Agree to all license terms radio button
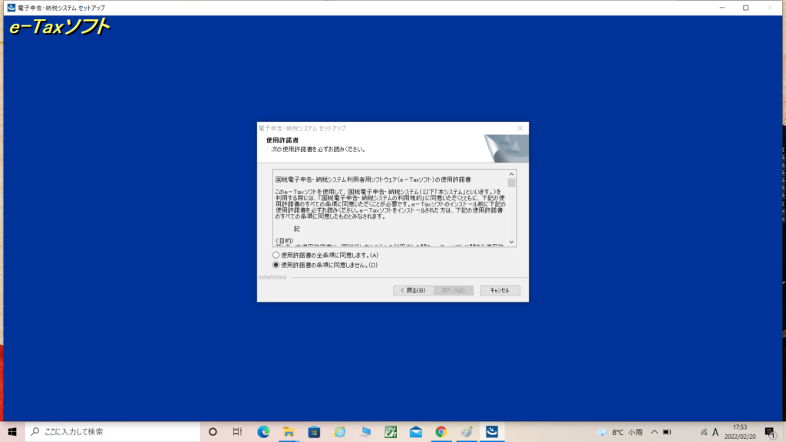Screen dimensions: 786x442 [x=276, y=255]
